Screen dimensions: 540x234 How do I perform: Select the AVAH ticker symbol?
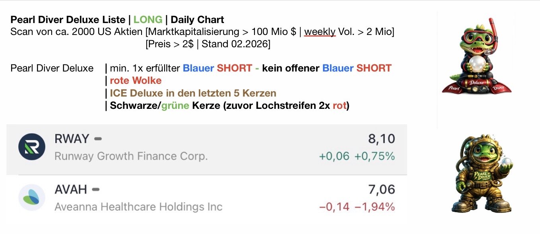(x=70, y=190)
